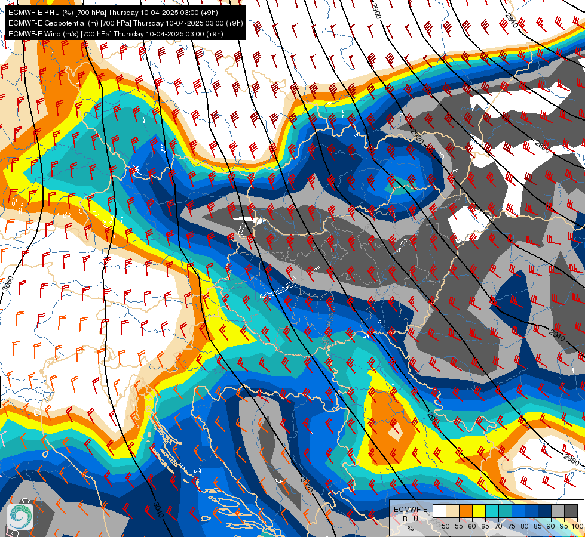Click the legend tick value '65'
585x537 pixels.
pos(485,526)
